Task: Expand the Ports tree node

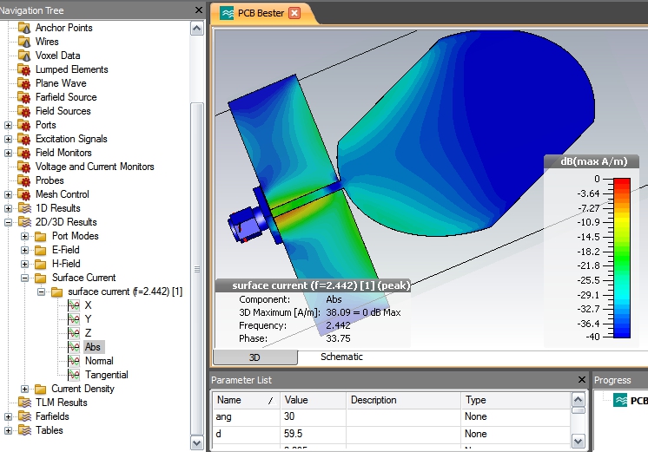Action: [x=9, y=125]
